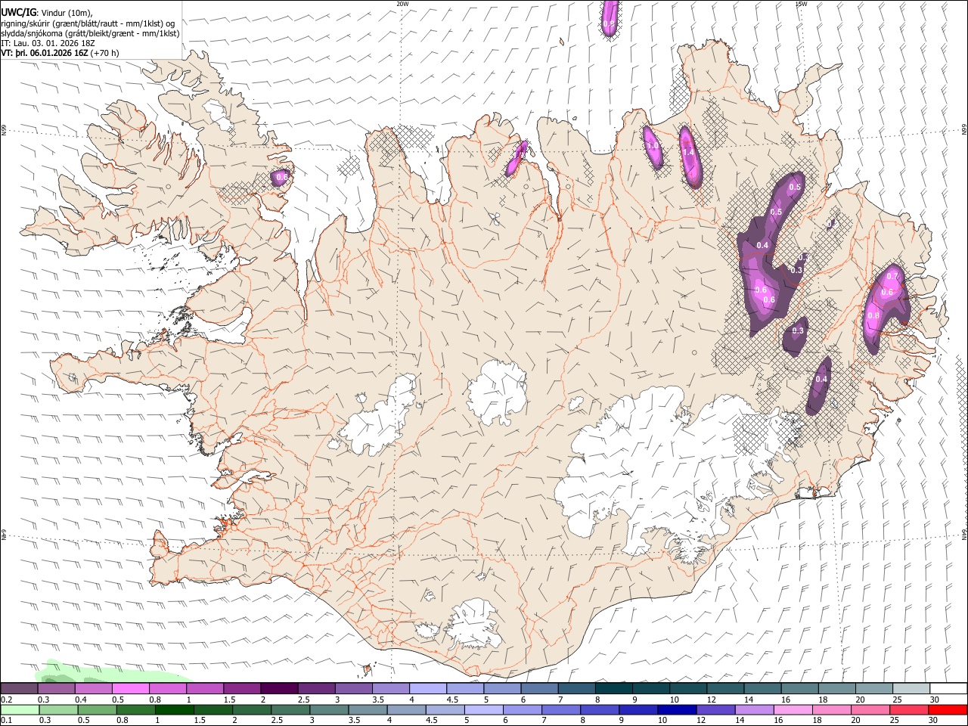Select the 0.3 light green swatch on lower scale

[59, 709]
